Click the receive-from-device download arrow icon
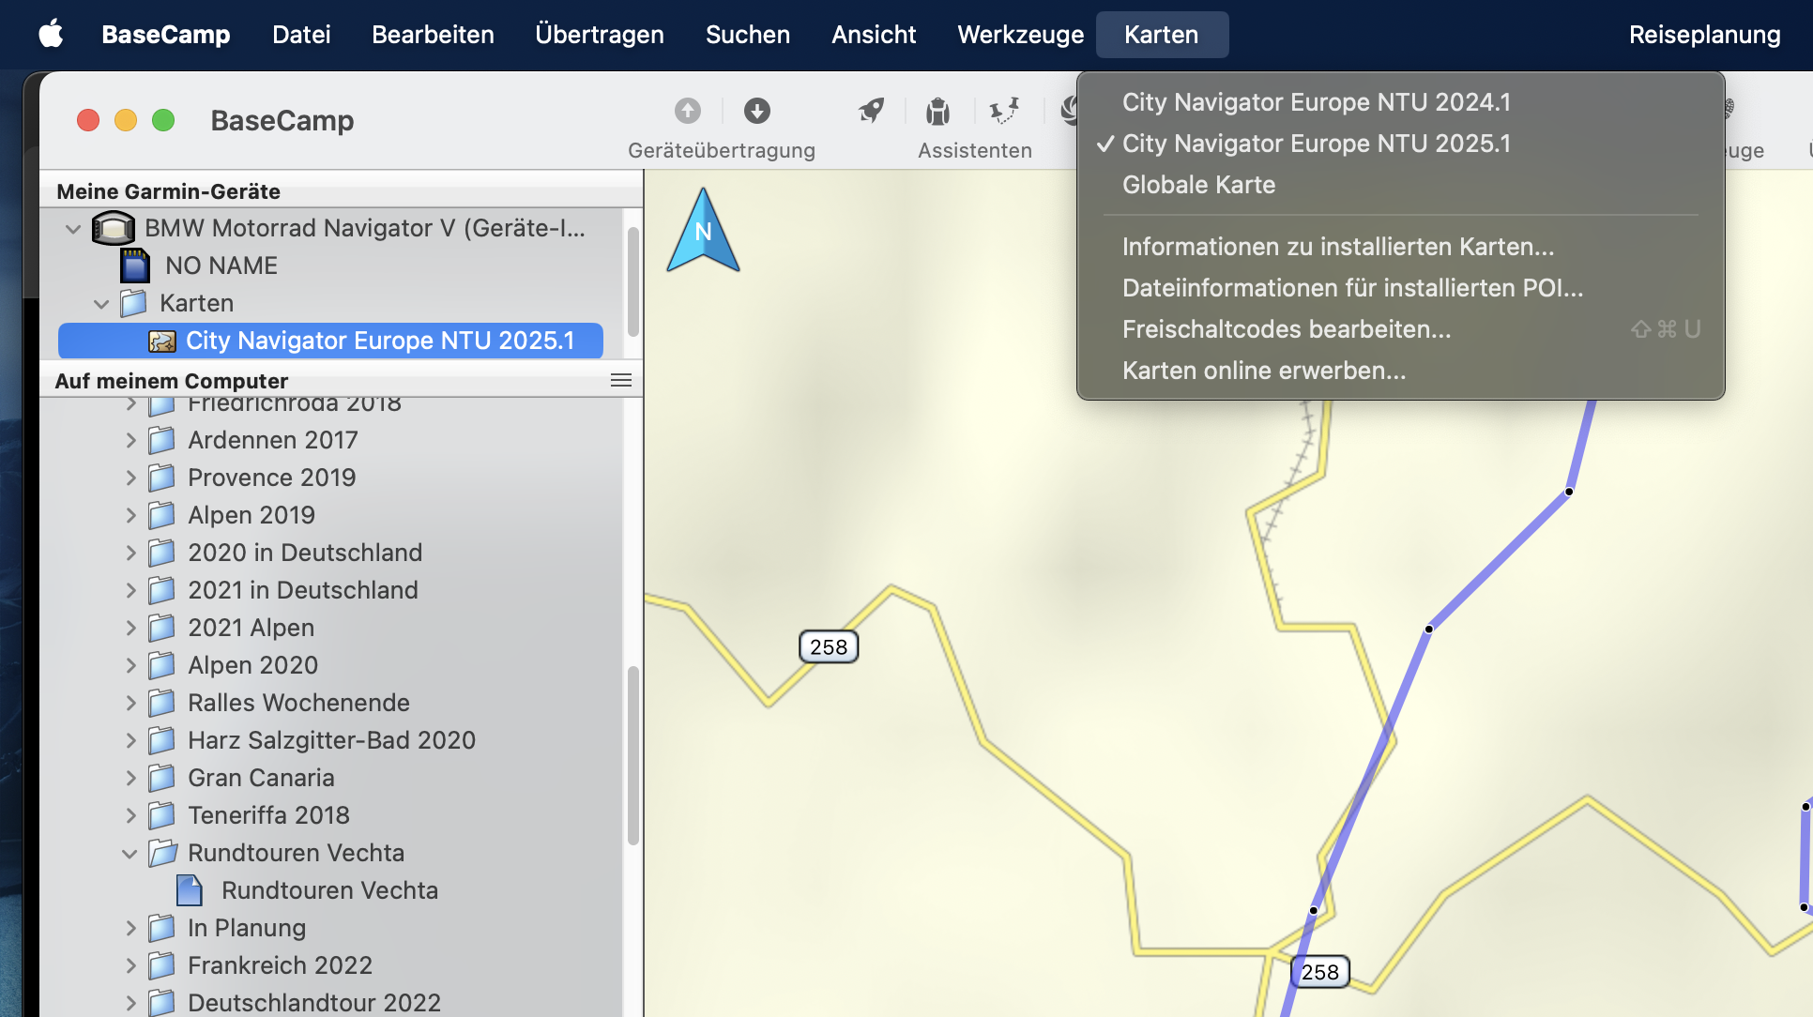Screen dimensions: 1813x1017 point(756,111)
